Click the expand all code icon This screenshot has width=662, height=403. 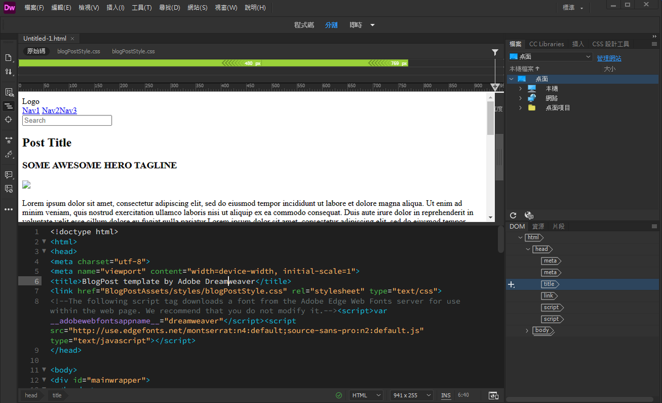(9, 140)
